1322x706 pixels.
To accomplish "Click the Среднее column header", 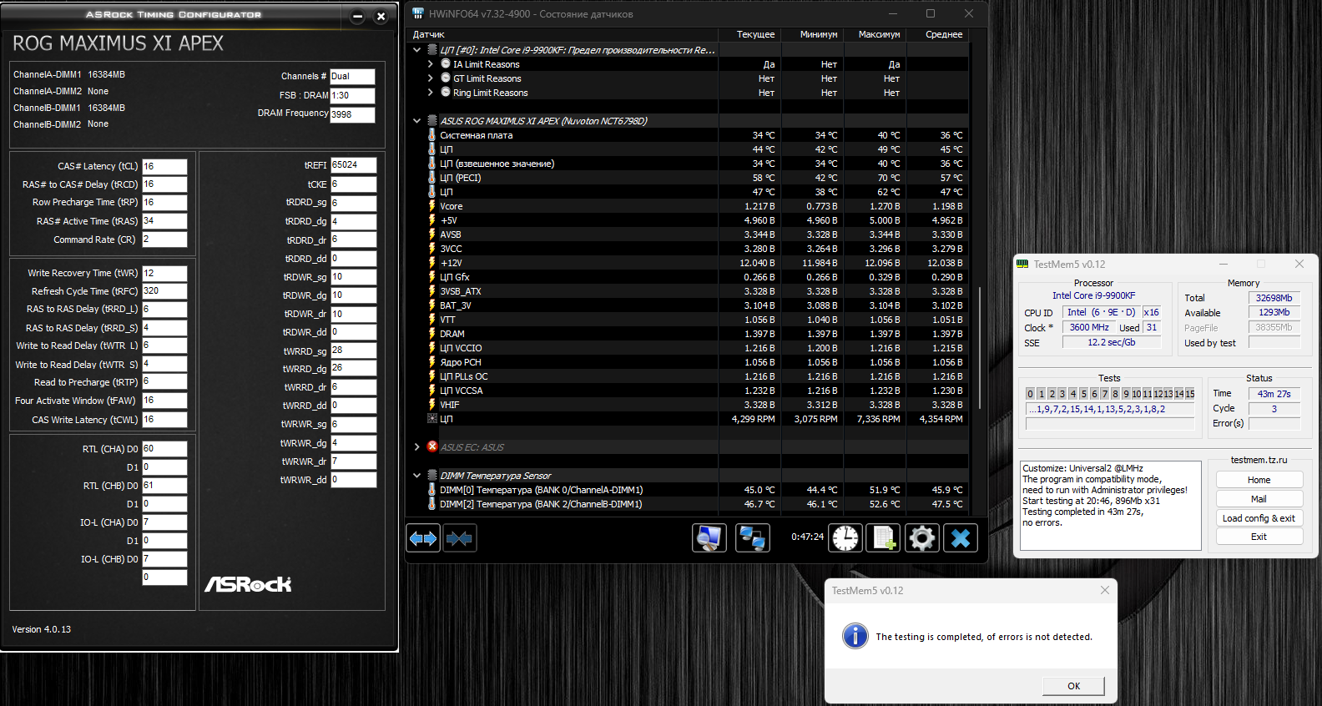I will pos(937,34).
